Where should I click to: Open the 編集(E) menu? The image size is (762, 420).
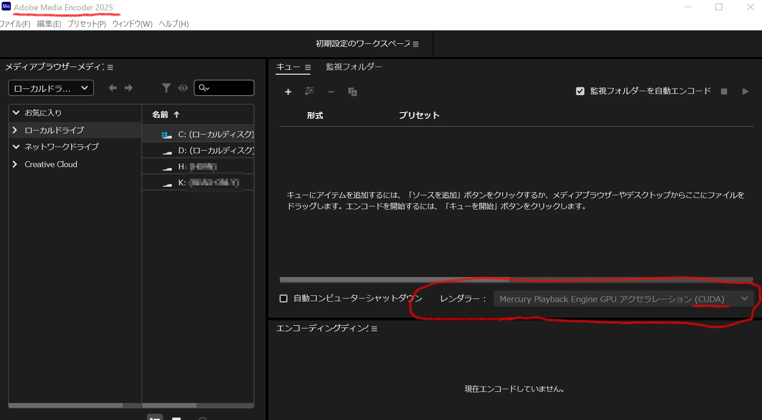49,24
